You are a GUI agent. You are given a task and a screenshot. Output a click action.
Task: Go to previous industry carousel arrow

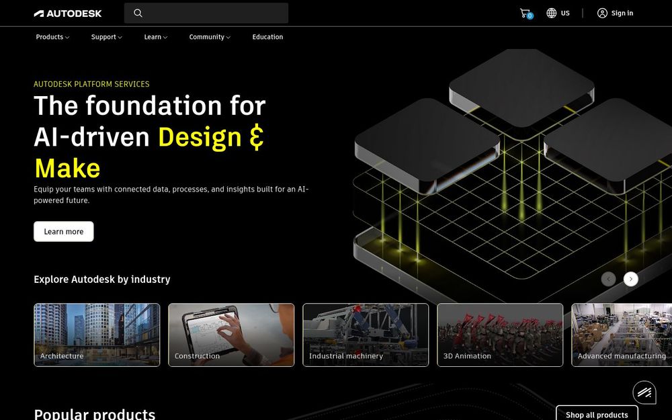[x=609, y=279]
